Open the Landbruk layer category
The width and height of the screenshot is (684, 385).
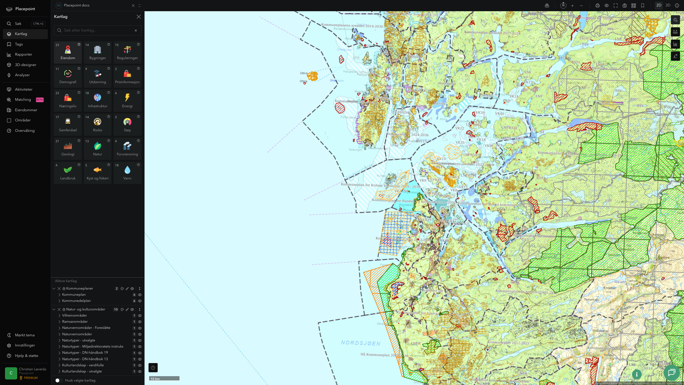click(x=68, y=173)
